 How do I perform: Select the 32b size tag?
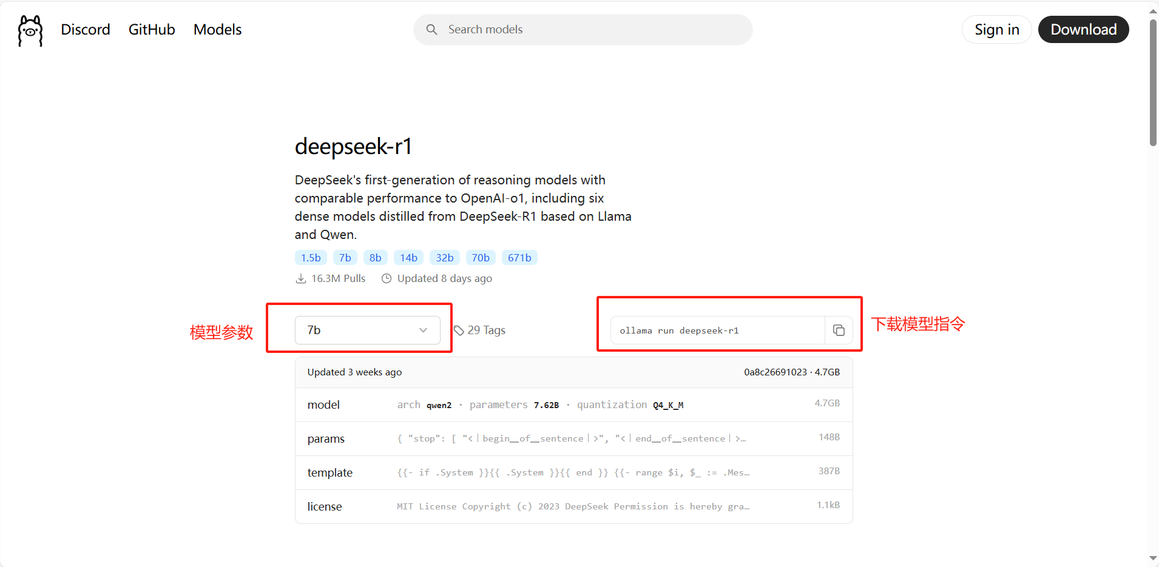coord(444,258)
